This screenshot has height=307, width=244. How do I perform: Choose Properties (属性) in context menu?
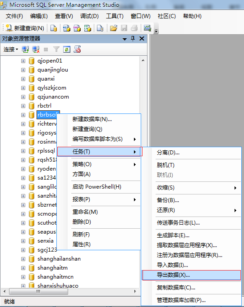point(99,244)
